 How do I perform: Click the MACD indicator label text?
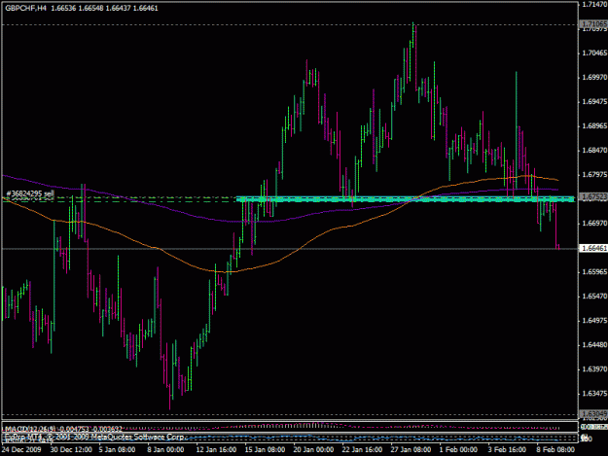(x=63, y=429)
